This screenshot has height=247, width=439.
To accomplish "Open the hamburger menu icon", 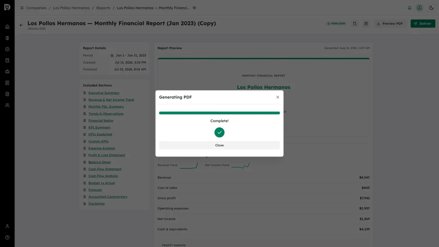I will click(22, 8).
